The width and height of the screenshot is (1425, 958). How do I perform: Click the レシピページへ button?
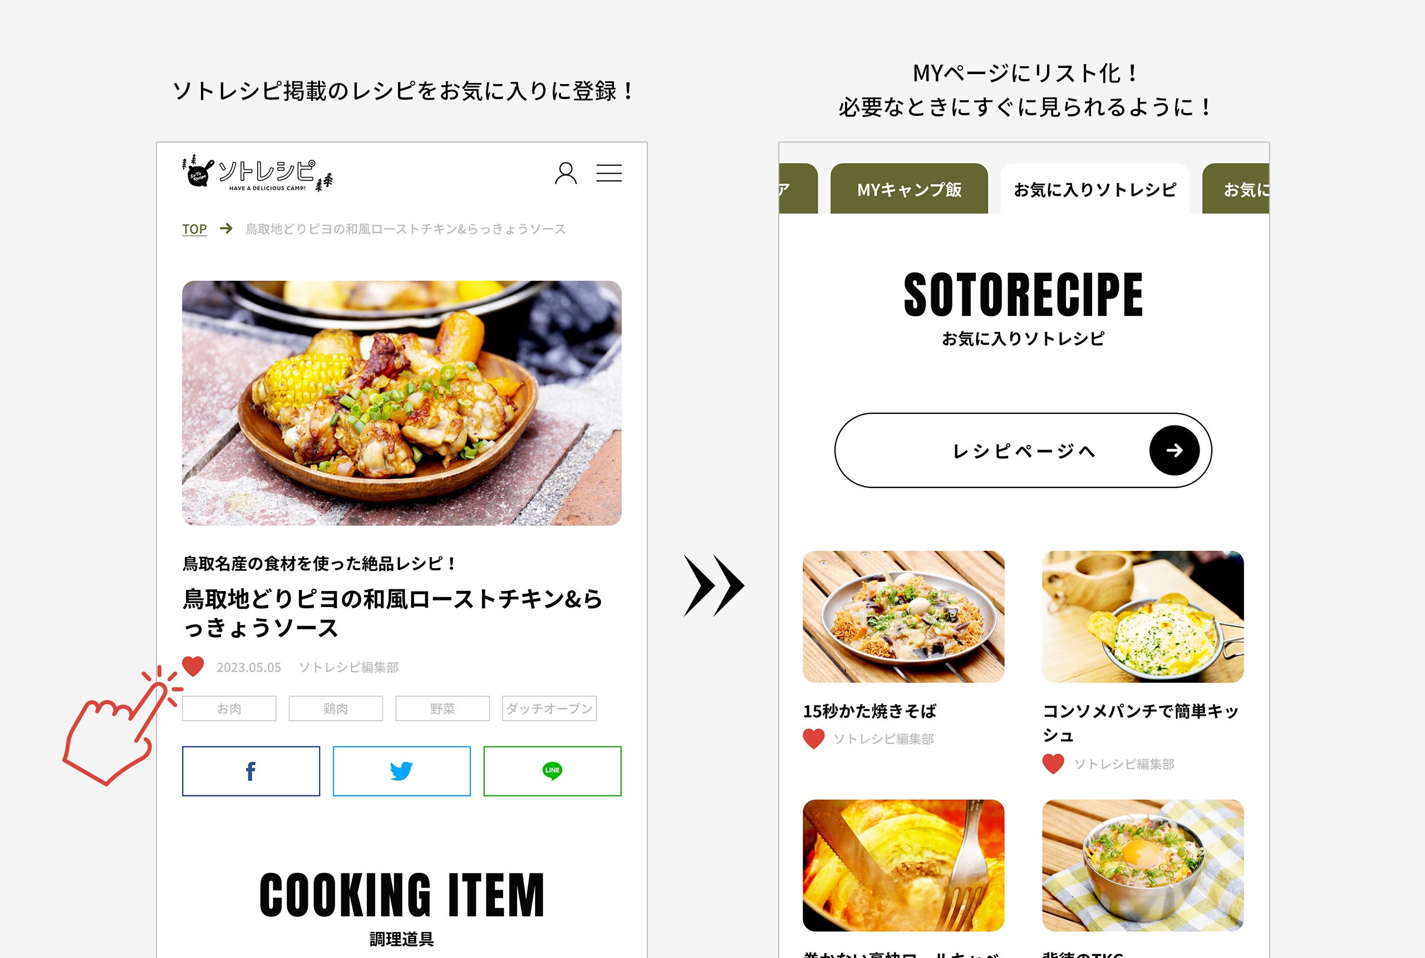(x=1023, y=450)
